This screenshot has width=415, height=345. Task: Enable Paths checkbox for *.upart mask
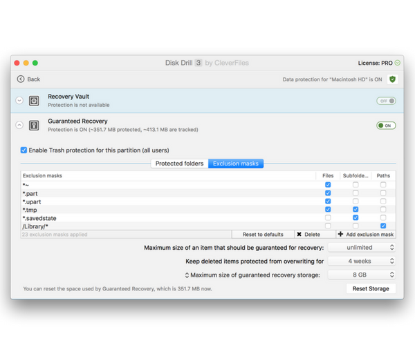(x=383, y=201)
